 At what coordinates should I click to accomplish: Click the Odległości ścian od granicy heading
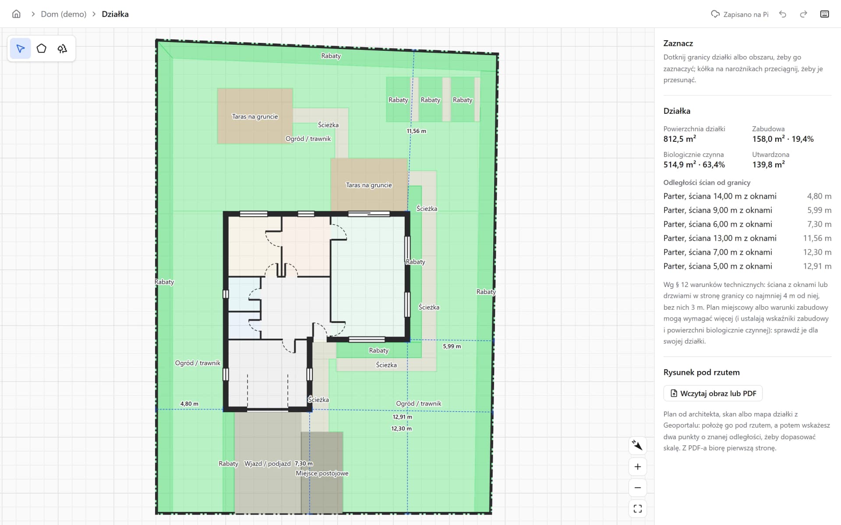pyautogui.click(x=707, y=182)
